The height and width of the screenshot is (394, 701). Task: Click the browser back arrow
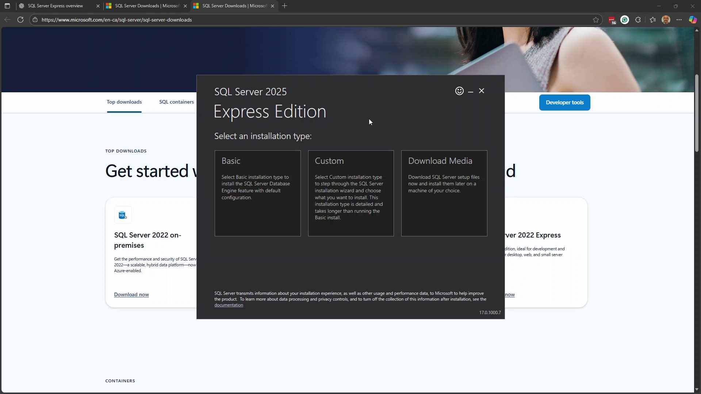(7, 20)
